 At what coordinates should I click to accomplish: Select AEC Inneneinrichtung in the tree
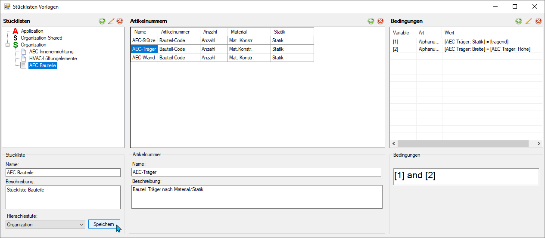pos(51,52)
